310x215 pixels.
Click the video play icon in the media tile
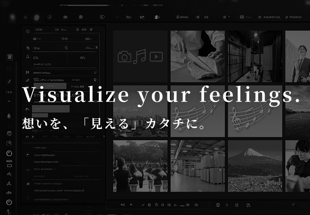click(156, 57)
